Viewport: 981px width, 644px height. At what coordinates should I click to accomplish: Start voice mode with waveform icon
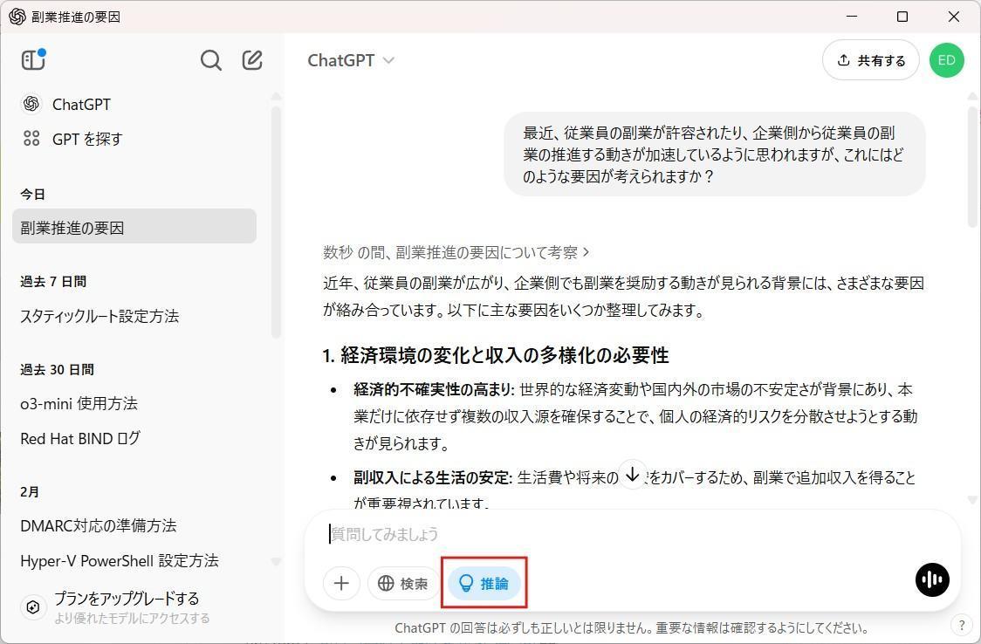pyautogui.click(x=932, y=579)
